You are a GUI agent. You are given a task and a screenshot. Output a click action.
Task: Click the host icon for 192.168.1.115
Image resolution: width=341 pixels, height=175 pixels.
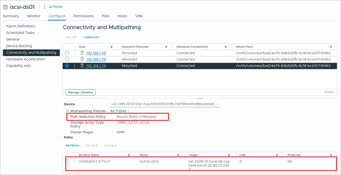[x=82, y=53]
